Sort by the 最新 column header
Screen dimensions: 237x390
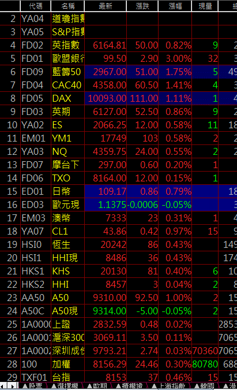pyautogui.click(x=106, y=6)
